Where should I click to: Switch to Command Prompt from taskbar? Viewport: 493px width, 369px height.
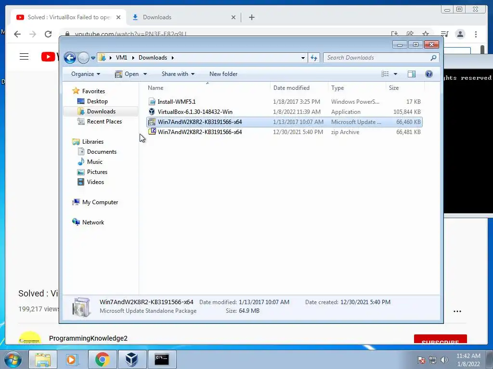162,359
